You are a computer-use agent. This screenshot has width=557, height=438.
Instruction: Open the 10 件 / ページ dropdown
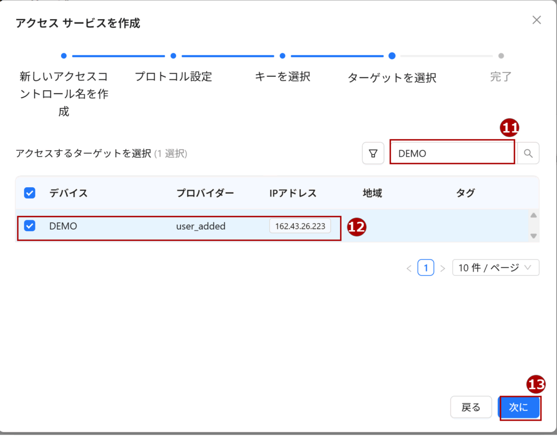pos(496,268)
